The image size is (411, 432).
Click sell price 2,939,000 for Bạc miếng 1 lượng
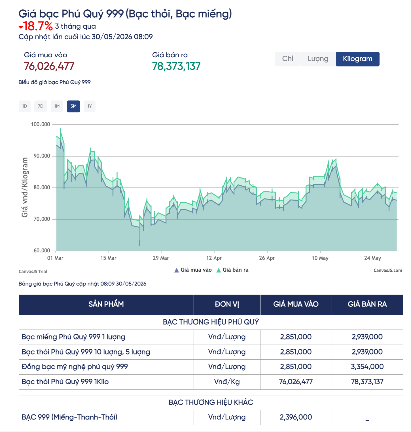tap(367, 337)
